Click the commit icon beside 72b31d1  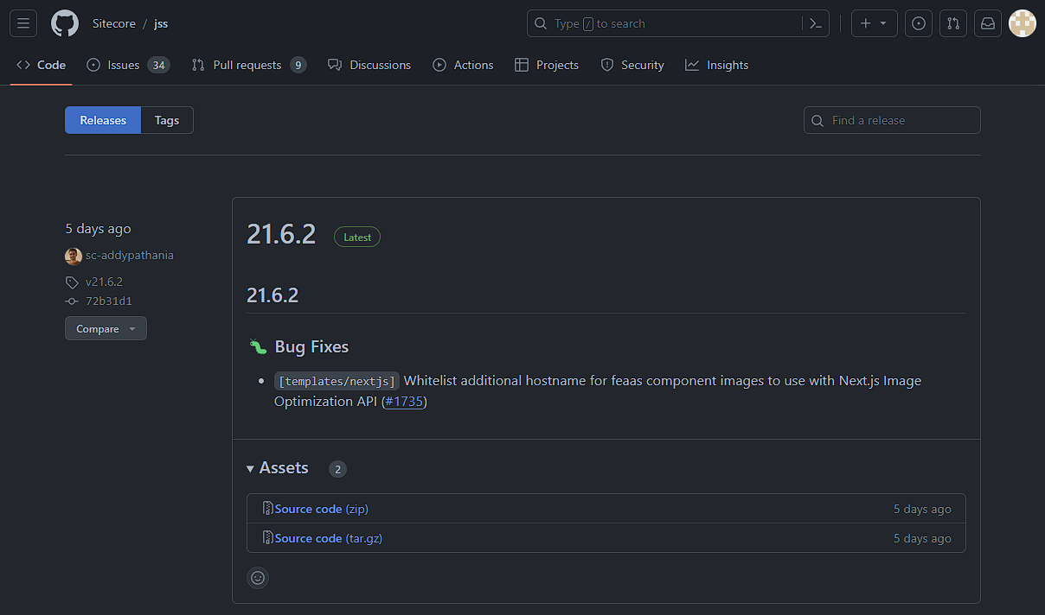coord(72,301)
